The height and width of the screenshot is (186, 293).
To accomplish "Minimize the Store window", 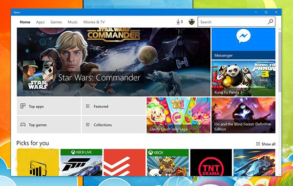I will pos(256,12).
